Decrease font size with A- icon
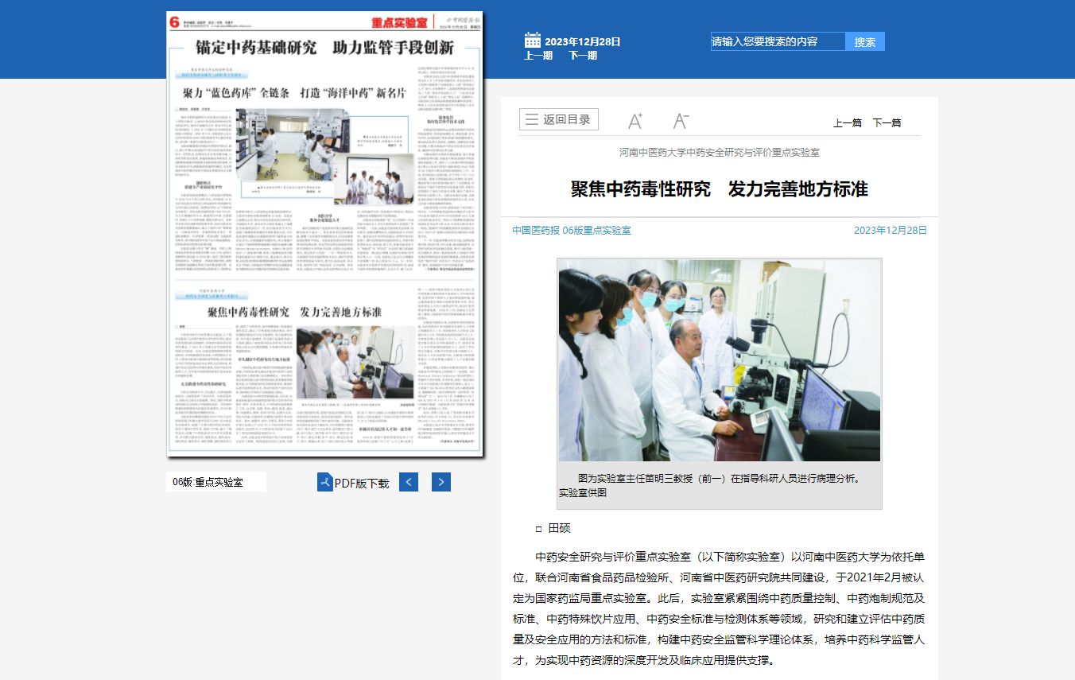 coord(681,121)
